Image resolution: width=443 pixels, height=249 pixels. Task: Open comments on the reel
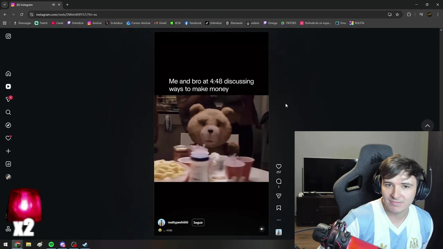pos(279,181)
